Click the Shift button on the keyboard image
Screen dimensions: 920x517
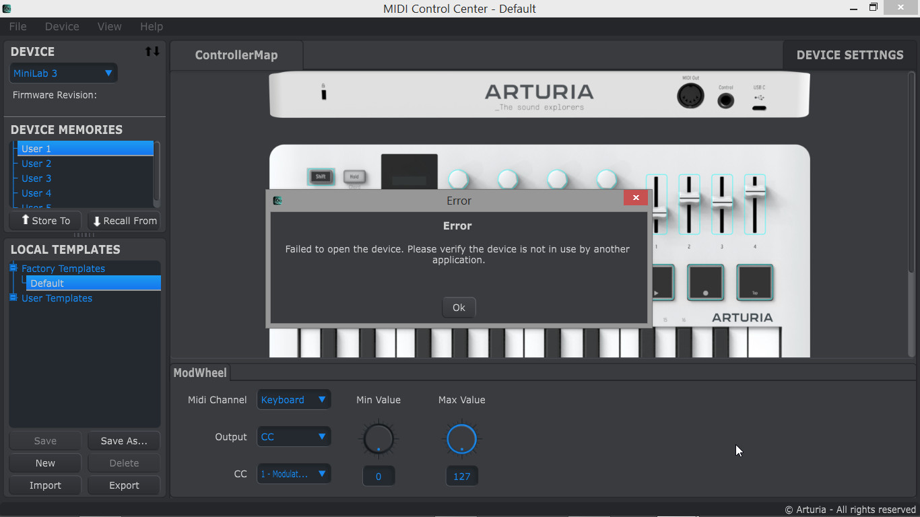[321, 177]
